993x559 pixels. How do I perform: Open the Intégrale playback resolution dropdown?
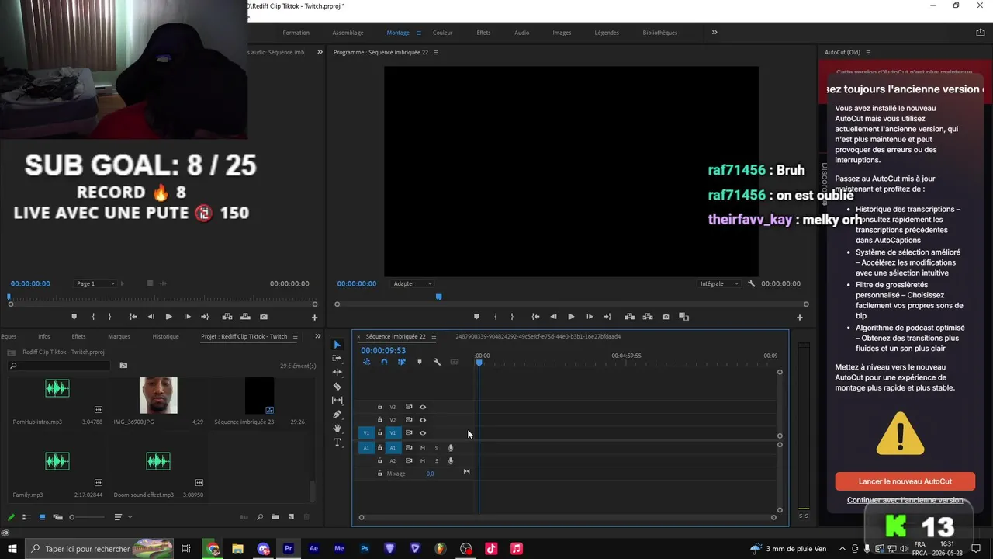pos(719,283)
